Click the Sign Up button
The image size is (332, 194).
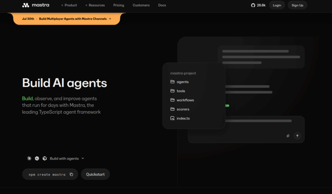click(x=298, y=5)
